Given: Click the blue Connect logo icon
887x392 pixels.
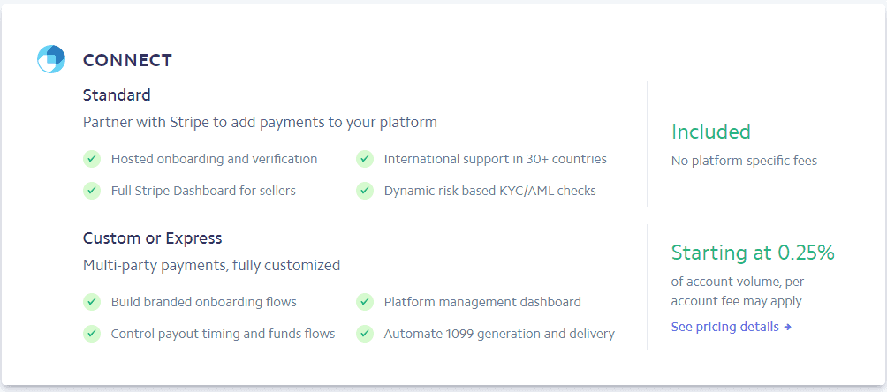Looking at the screenshot, I should coord(51,59).
